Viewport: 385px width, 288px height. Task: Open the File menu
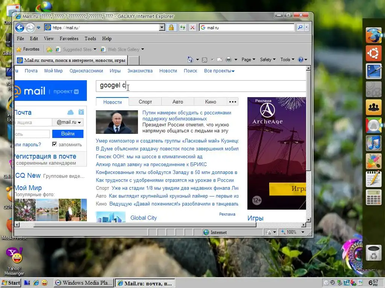[x=20, y=39]
